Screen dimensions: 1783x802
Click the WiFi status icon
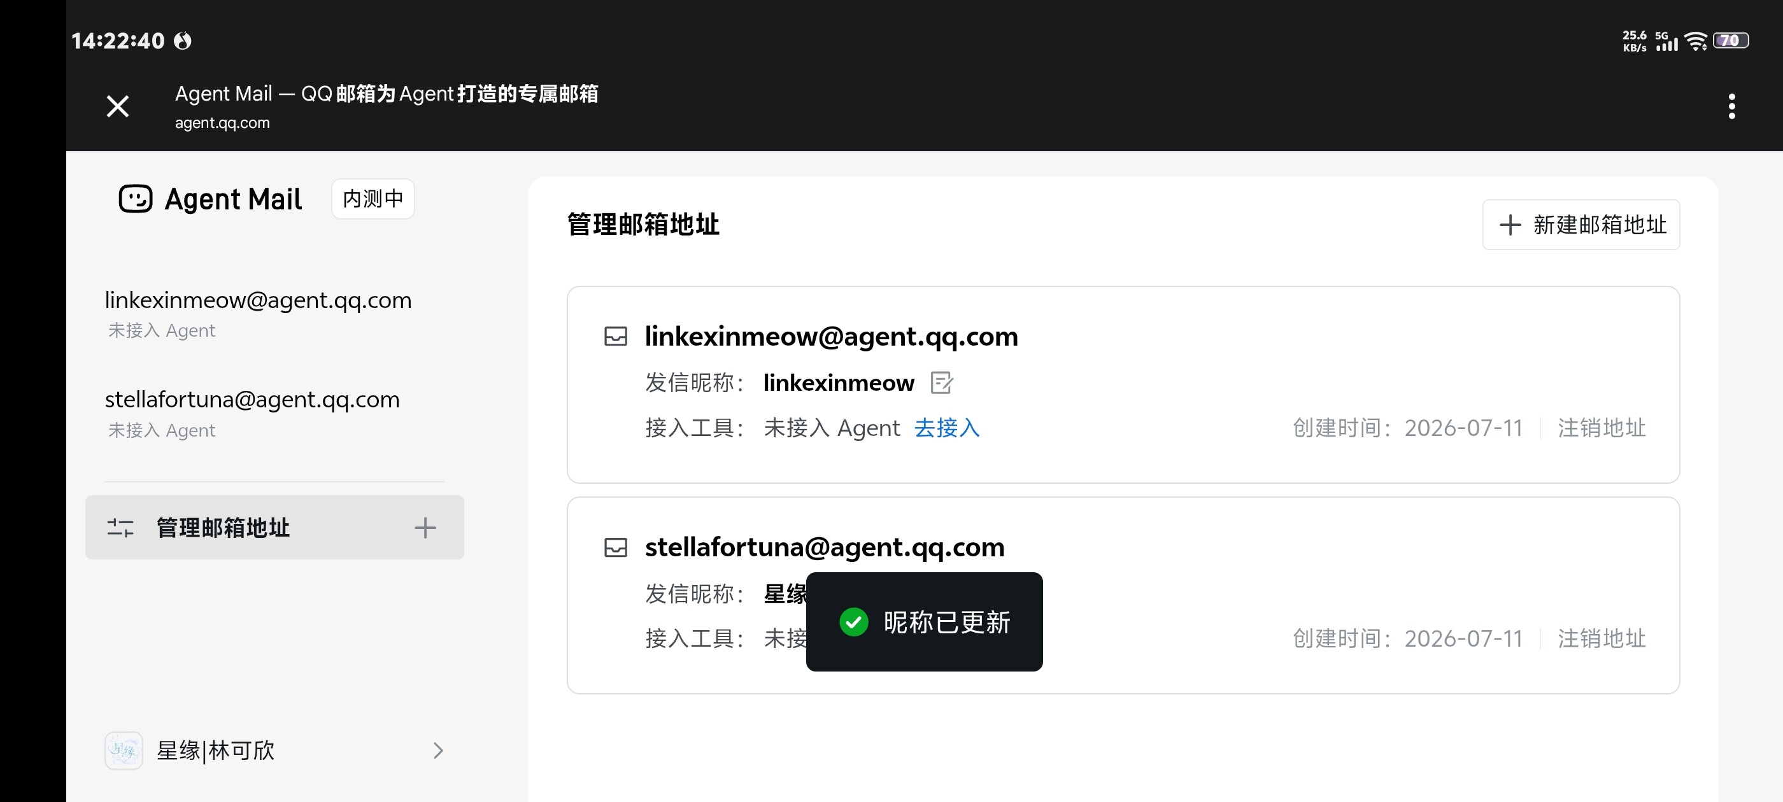click(1695, 41)
